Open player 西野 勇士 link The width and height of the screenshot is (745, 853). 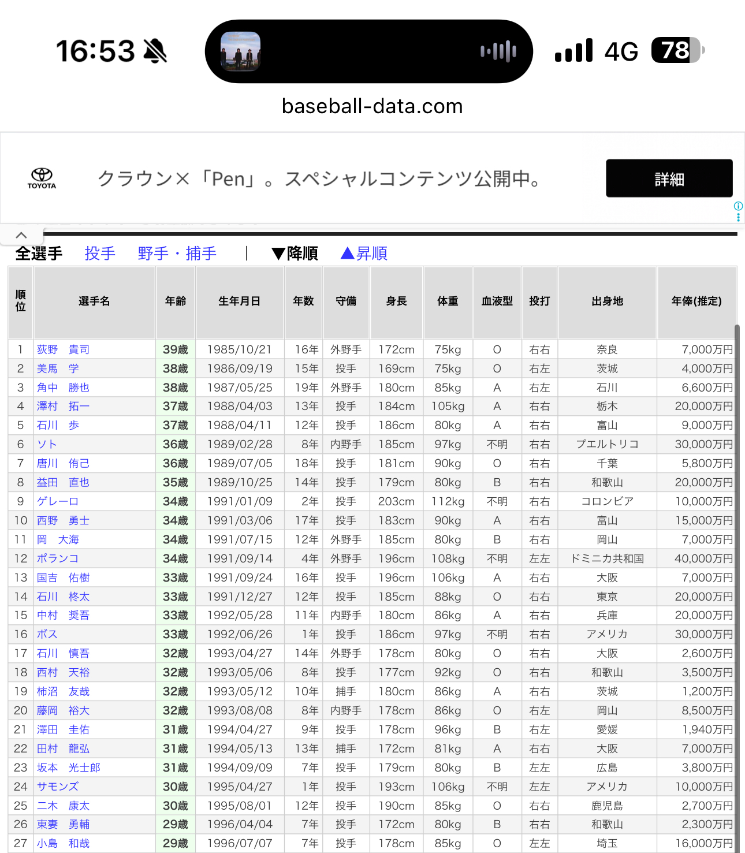(x=63, y=520)
